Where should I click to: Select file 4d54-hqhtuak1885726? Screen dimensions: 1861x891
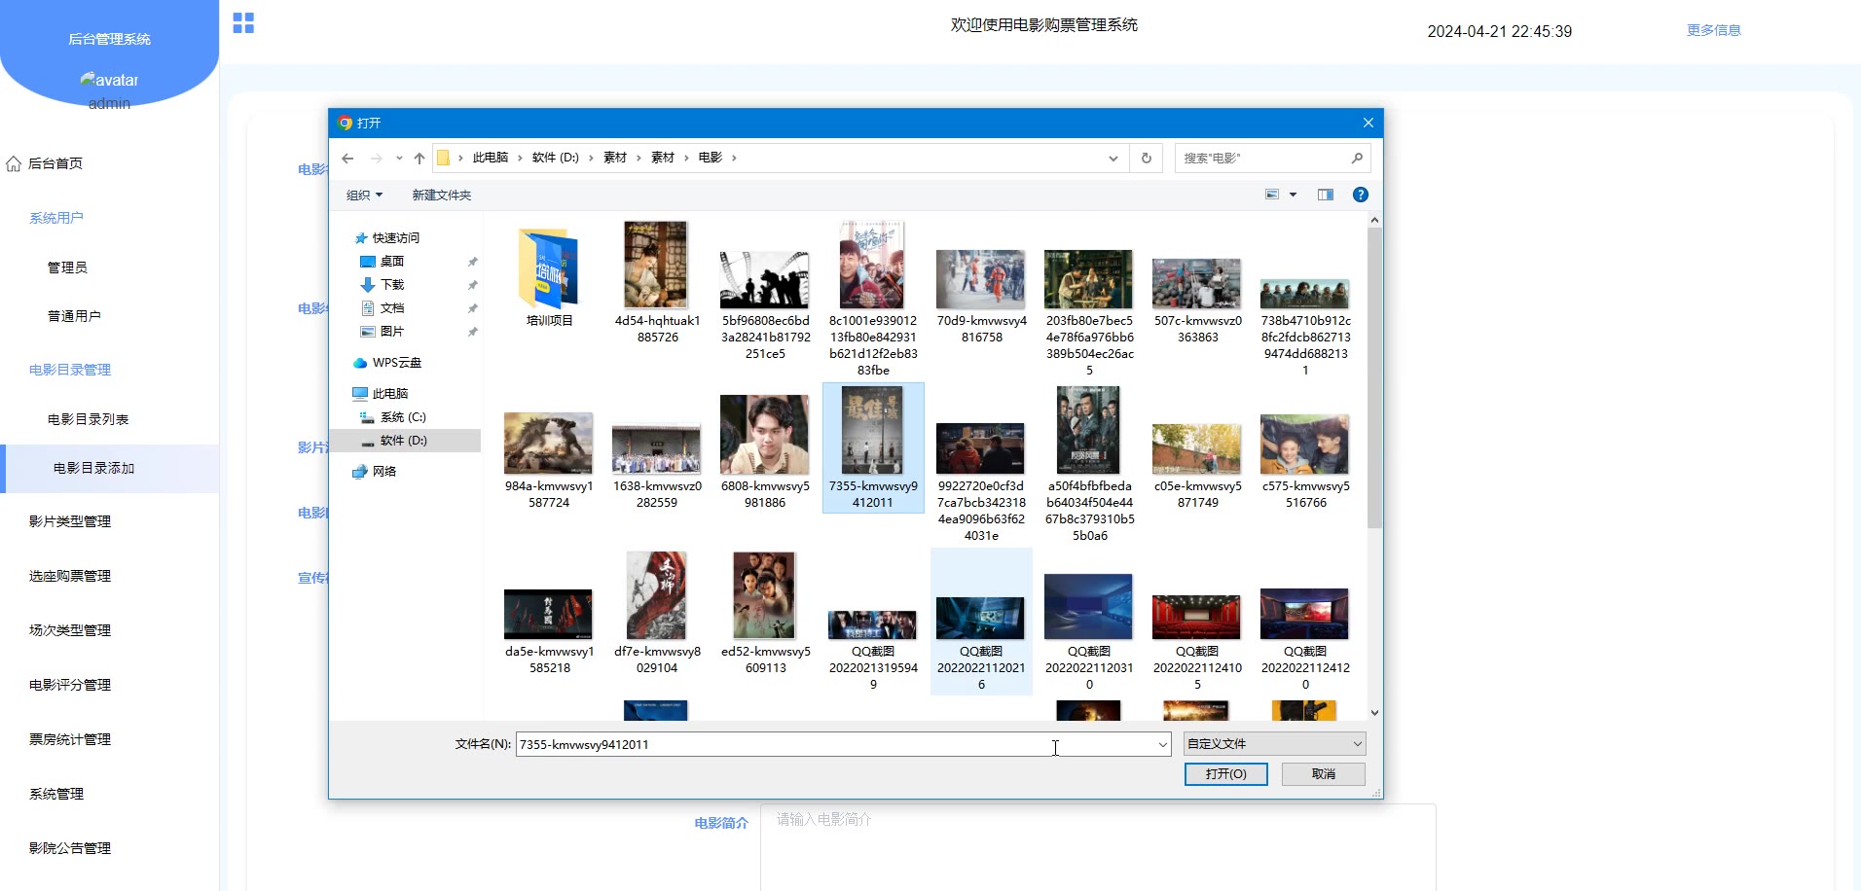657,283
